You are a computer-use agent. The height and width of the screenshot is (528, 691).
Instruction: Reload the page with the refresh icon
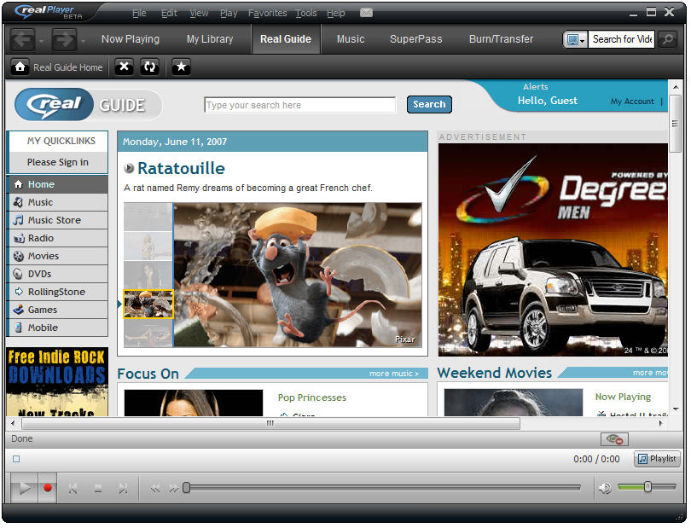[x=150, y=67]
